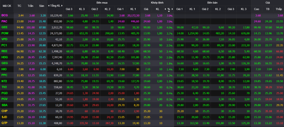The image size is (284, 127).
Task: Click POW total volume 24,373,00
Action: [56, 33]
